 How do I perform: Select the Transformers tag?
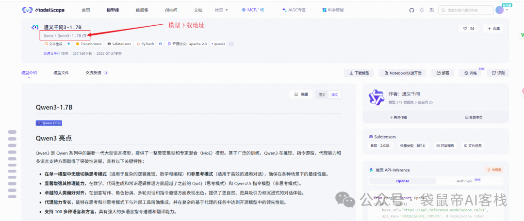click(89, 44)
